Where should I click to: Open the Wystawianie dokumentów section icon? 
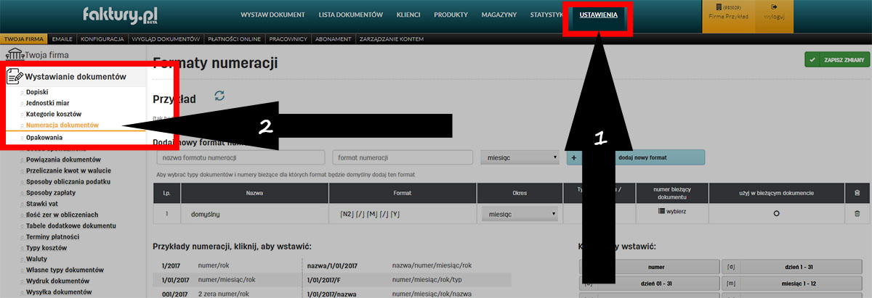[15, 76]
